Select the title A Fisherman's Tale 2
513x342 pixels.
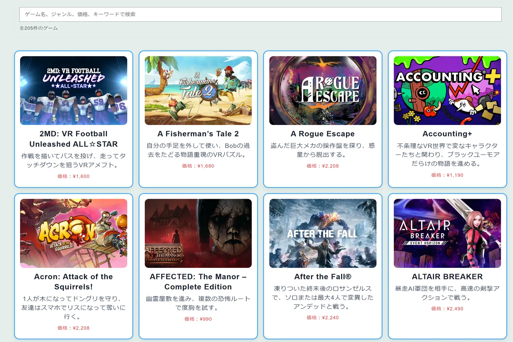tap(198, 134)
